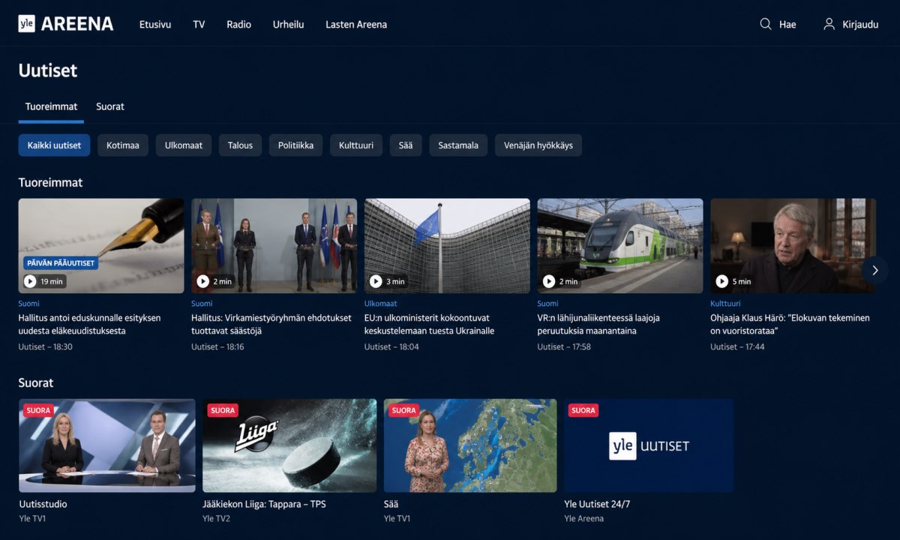Go to Urheilu section
Viewport: 900px width, 540px height.
289,24
